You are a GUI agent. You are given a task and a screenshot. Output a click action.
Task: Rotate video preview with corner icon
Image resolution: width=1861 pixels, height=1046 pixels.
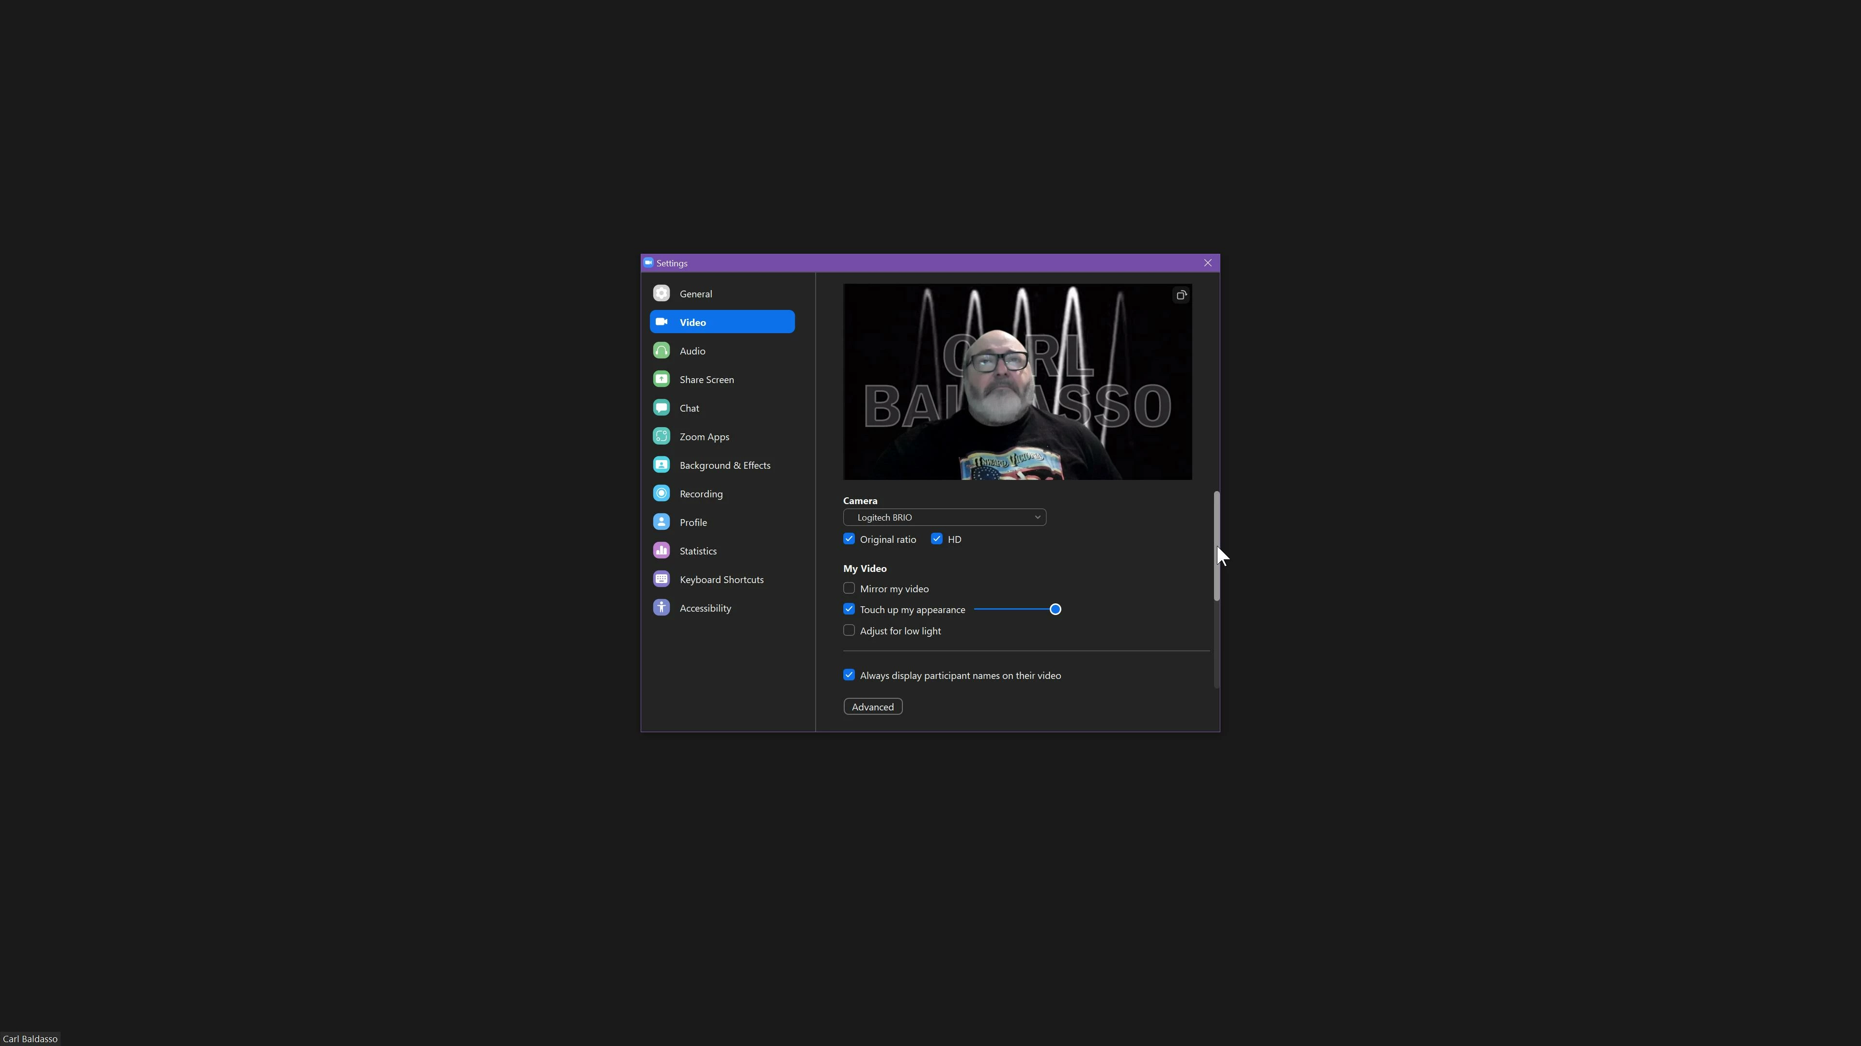1181,295
